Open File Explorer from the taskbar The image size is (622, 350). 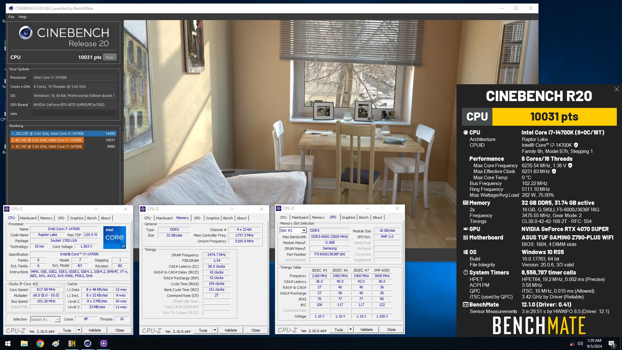click(24, 344)
